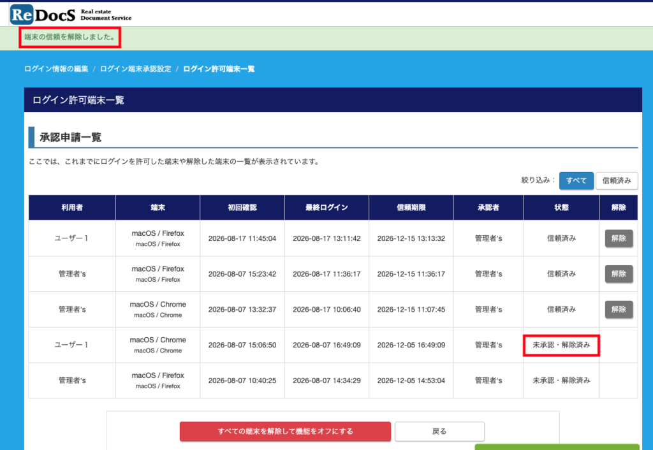Image resolution: width=653 pixels, height=450 pixels.
Task: Select first login 2026-08-07 10:40:25
Action: pos(242,381)
